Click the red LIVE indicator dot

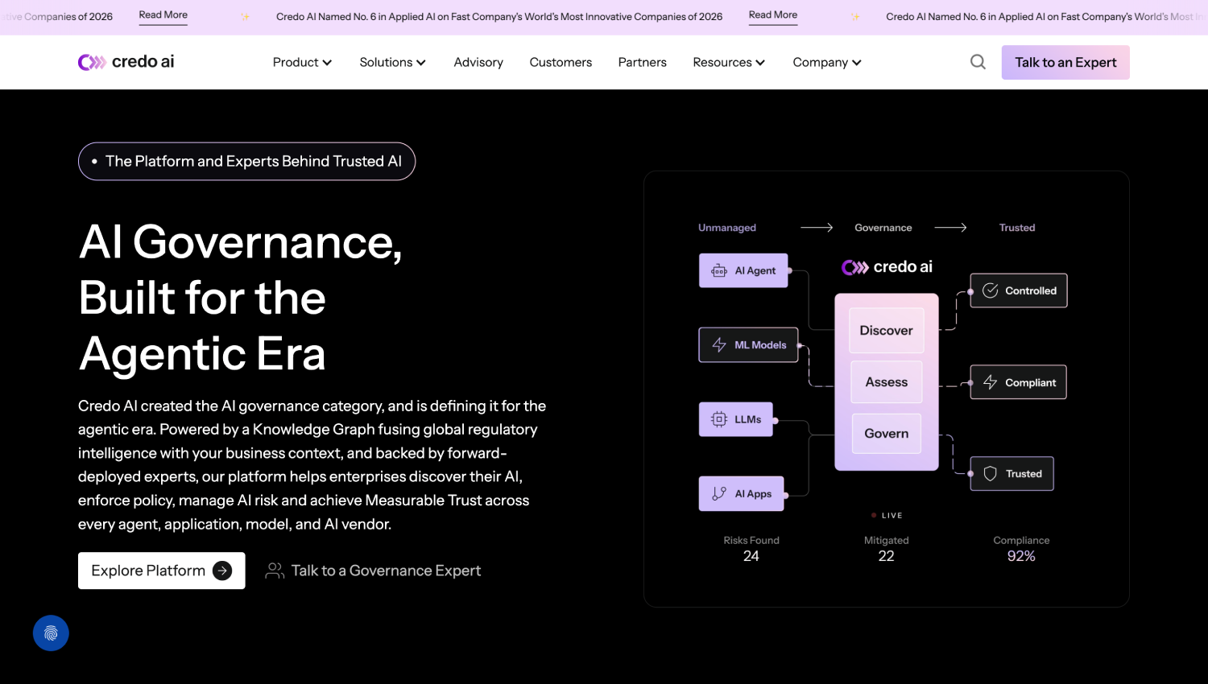874,515
